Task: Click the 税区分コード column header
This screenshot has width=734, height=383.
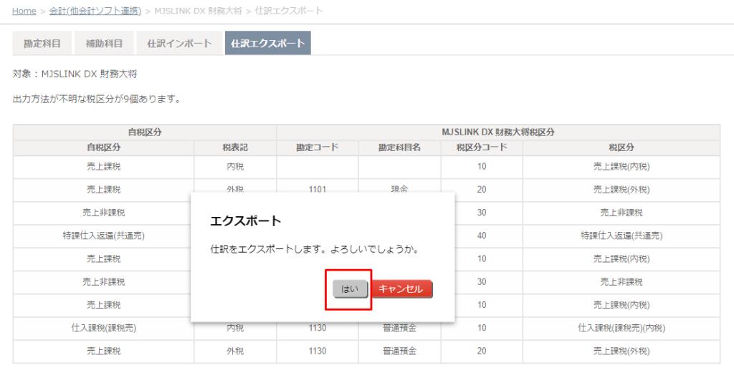Action: point(482,147)
